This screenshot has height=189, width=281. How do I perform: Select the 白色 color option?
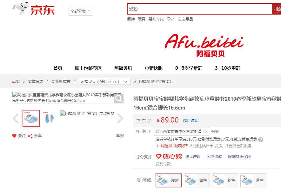[197, 180]
